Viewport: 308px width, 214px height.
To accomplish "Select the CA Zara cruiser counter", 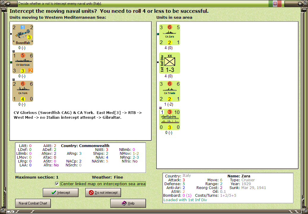I will (x=169, y=35).
